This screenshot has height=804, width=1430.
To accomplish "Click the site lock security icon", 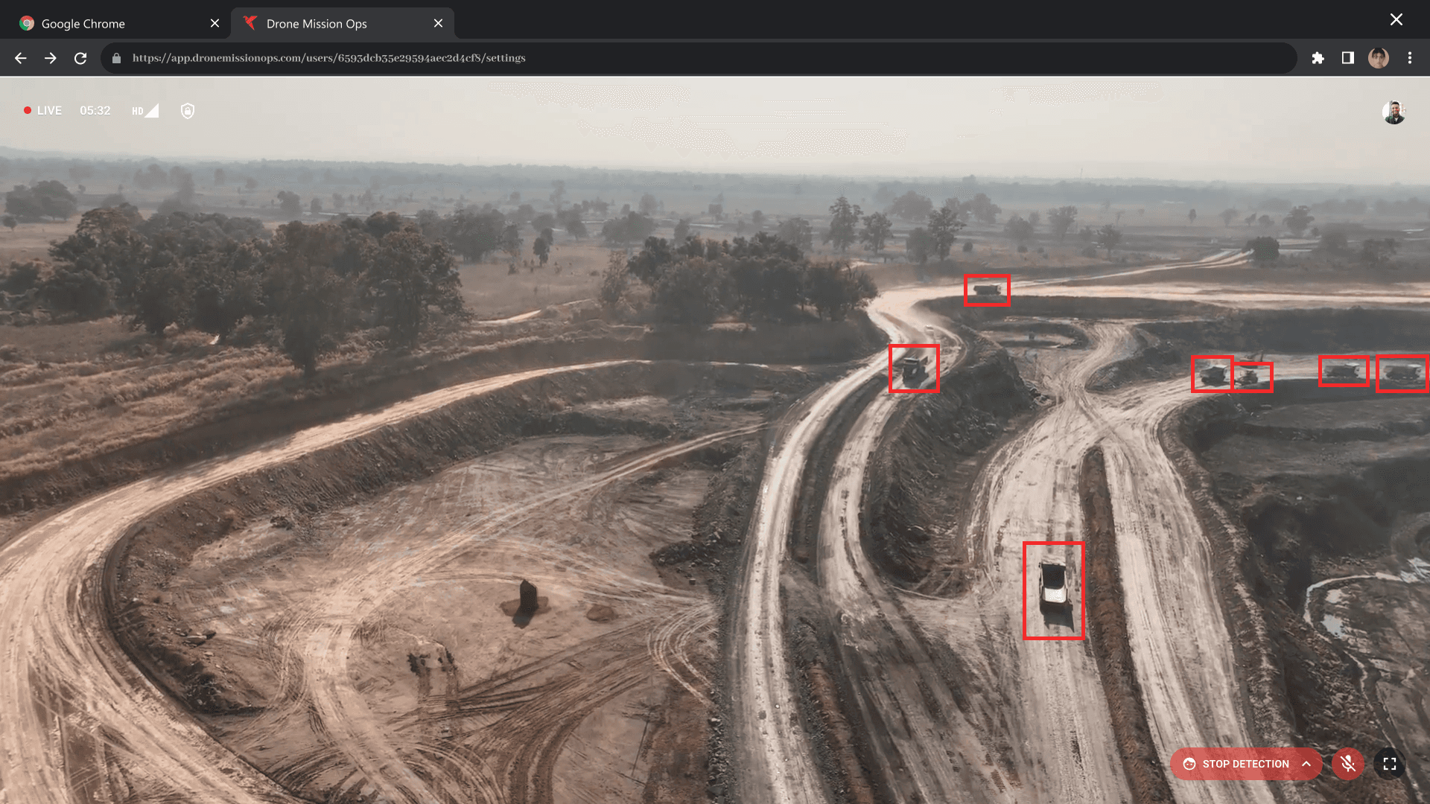I will click(x=116, y=58).
